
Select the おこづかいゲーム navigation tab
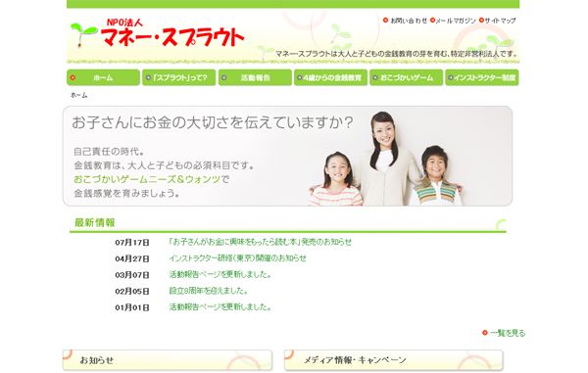[407, 77]
